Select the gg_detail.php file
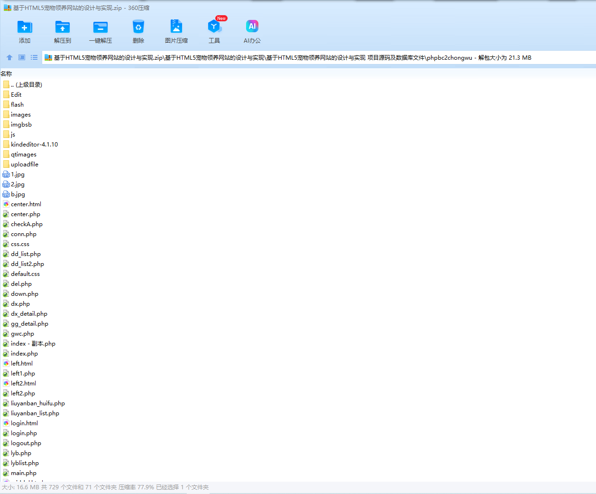Viewport: 596px width, 494px height. (x=26, y=323)
